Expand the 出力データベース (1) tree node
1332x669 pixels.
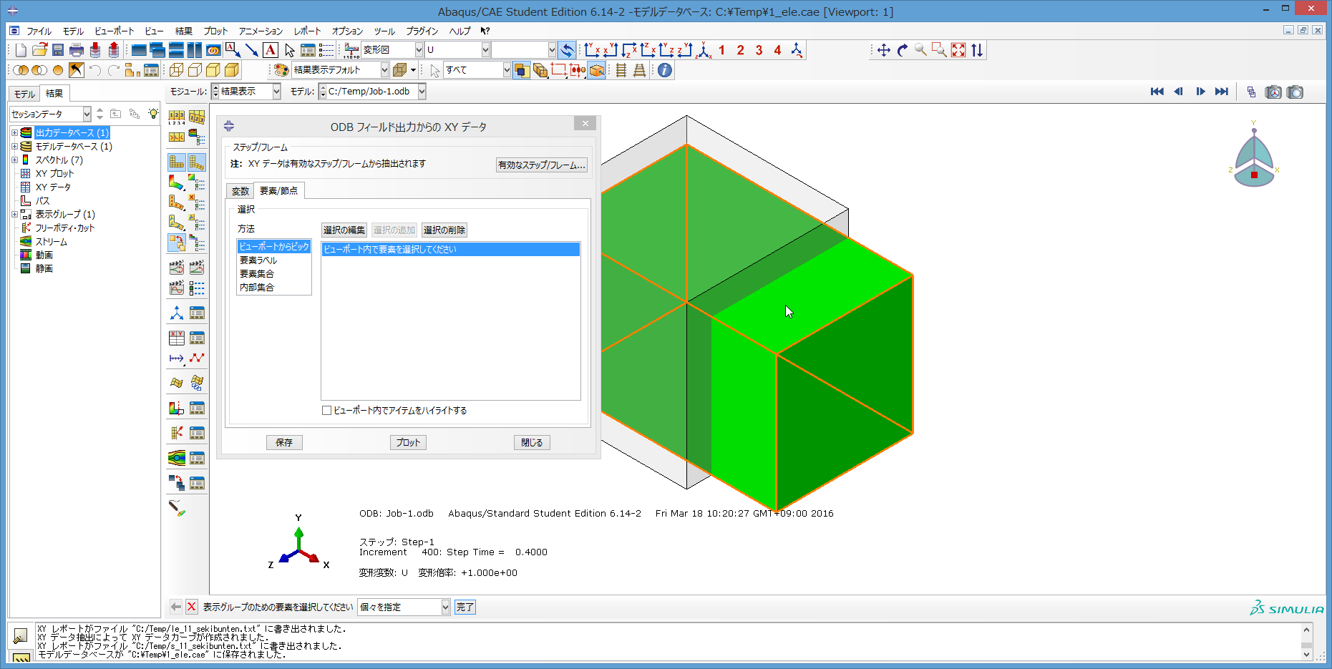[14, 132]
